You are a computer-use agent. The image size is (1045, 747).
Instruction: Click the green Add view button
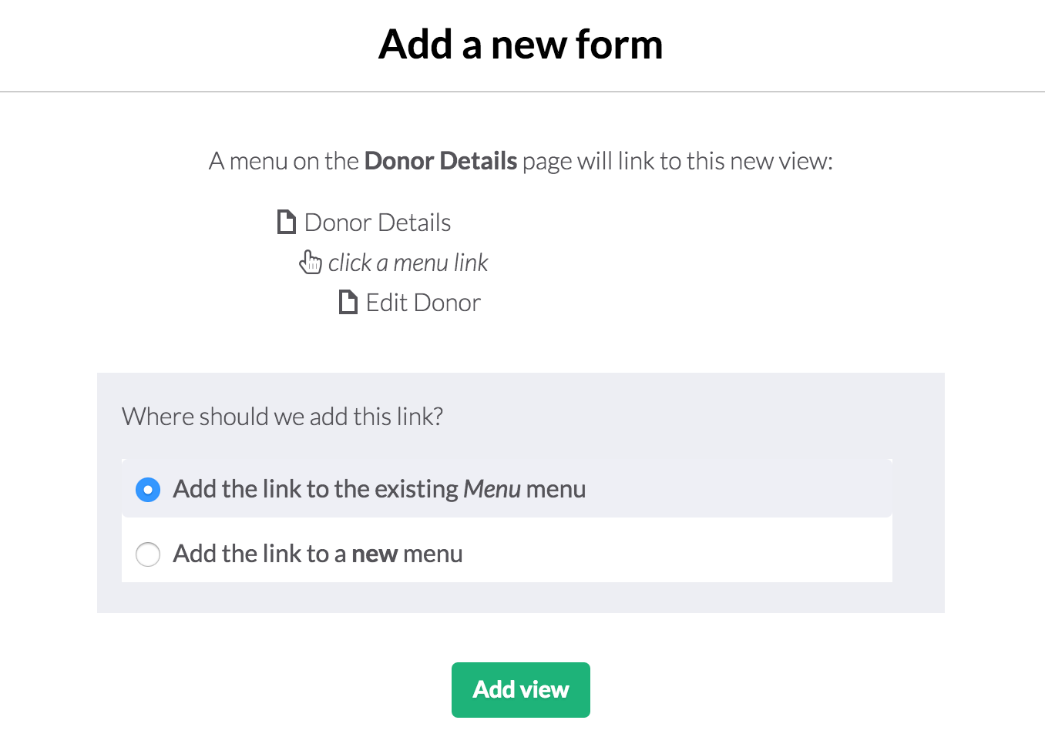[x=521, y=690]
